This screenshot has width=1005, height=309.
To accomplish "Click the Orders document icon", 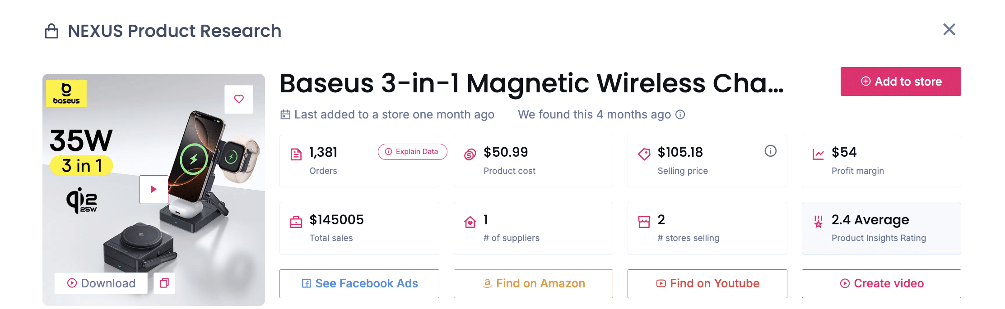I will coord(296,153).
